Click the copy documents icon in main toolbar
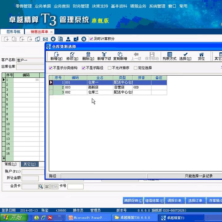Screen dimensions: 222x222 click(x=14, y=39)
